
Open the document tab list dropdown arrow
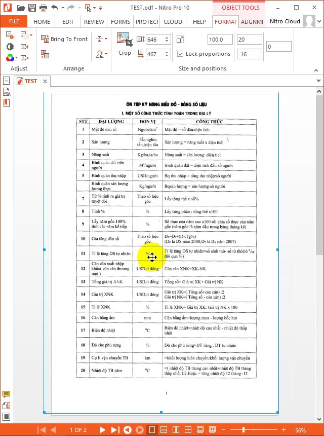point(318,81)
